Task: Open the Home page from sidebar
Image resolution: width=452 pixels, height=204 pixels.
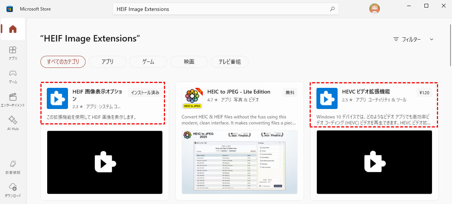Action: (13, 29)
